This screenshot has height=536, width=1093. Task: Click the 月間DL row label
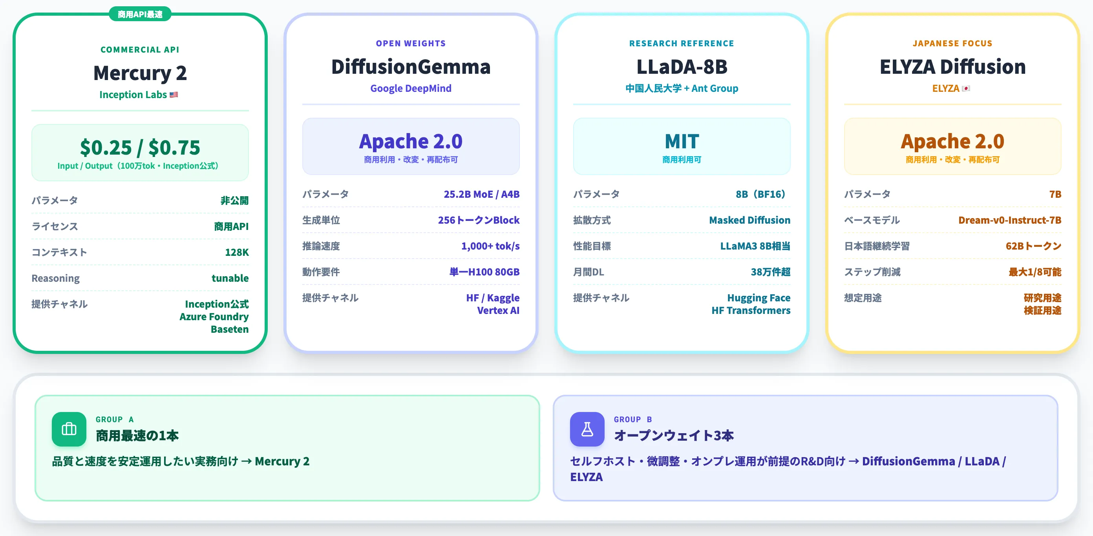pos(589,272)
